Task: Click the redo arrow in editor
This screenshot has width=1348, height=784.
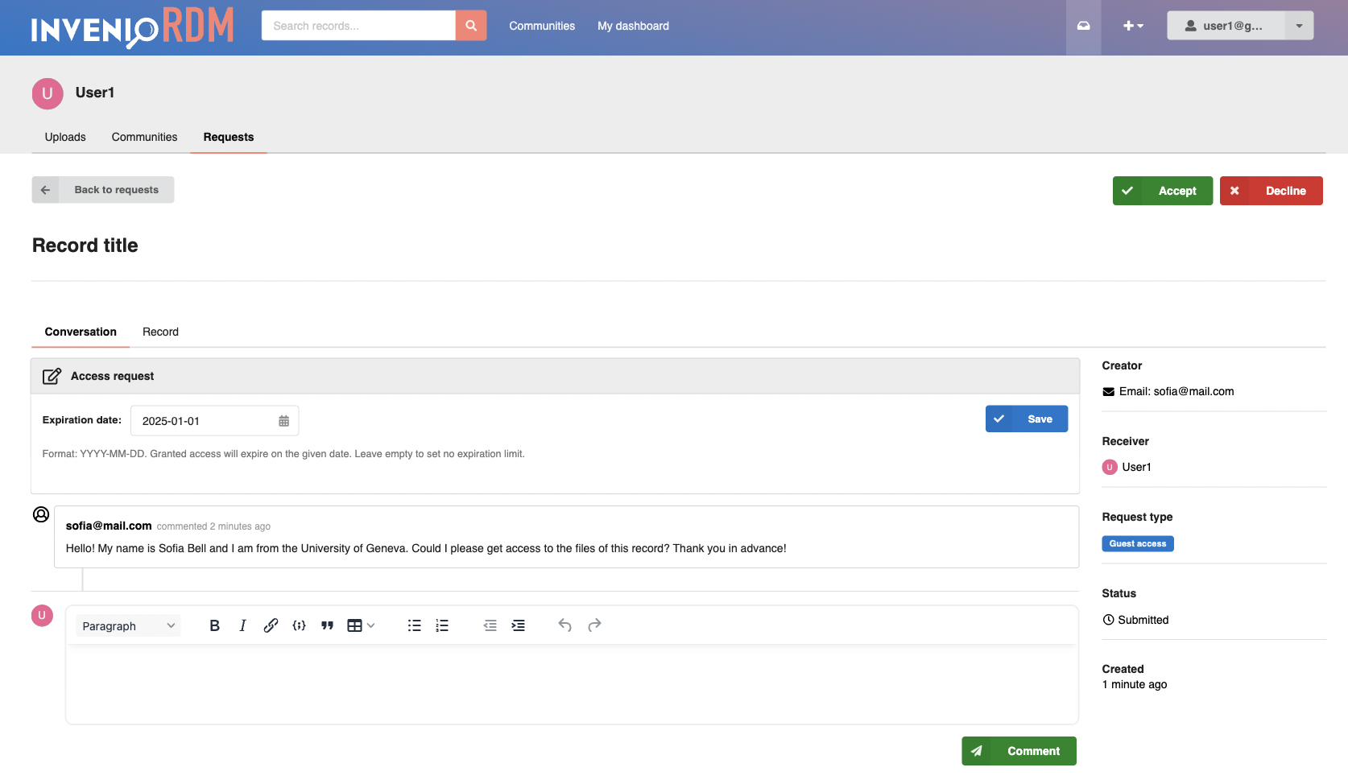Action: coord(594,625)
